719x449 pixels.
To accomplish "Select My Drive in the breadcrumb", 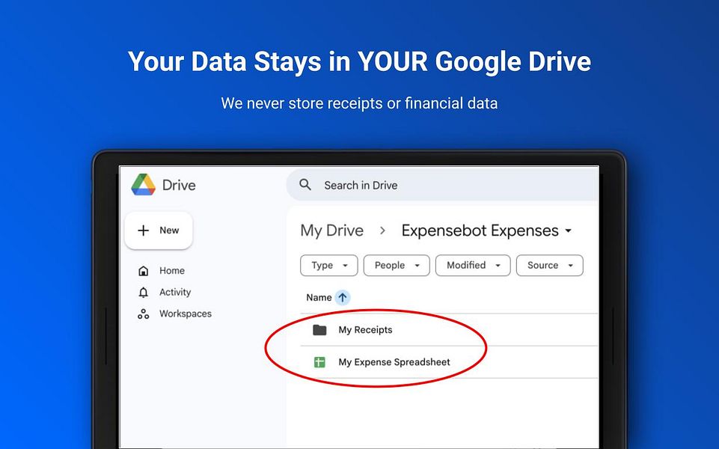I will 331,230.
